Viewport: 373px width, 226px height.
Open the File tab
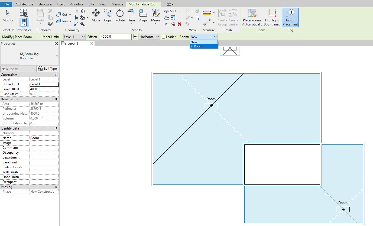(x=6, y=4)
